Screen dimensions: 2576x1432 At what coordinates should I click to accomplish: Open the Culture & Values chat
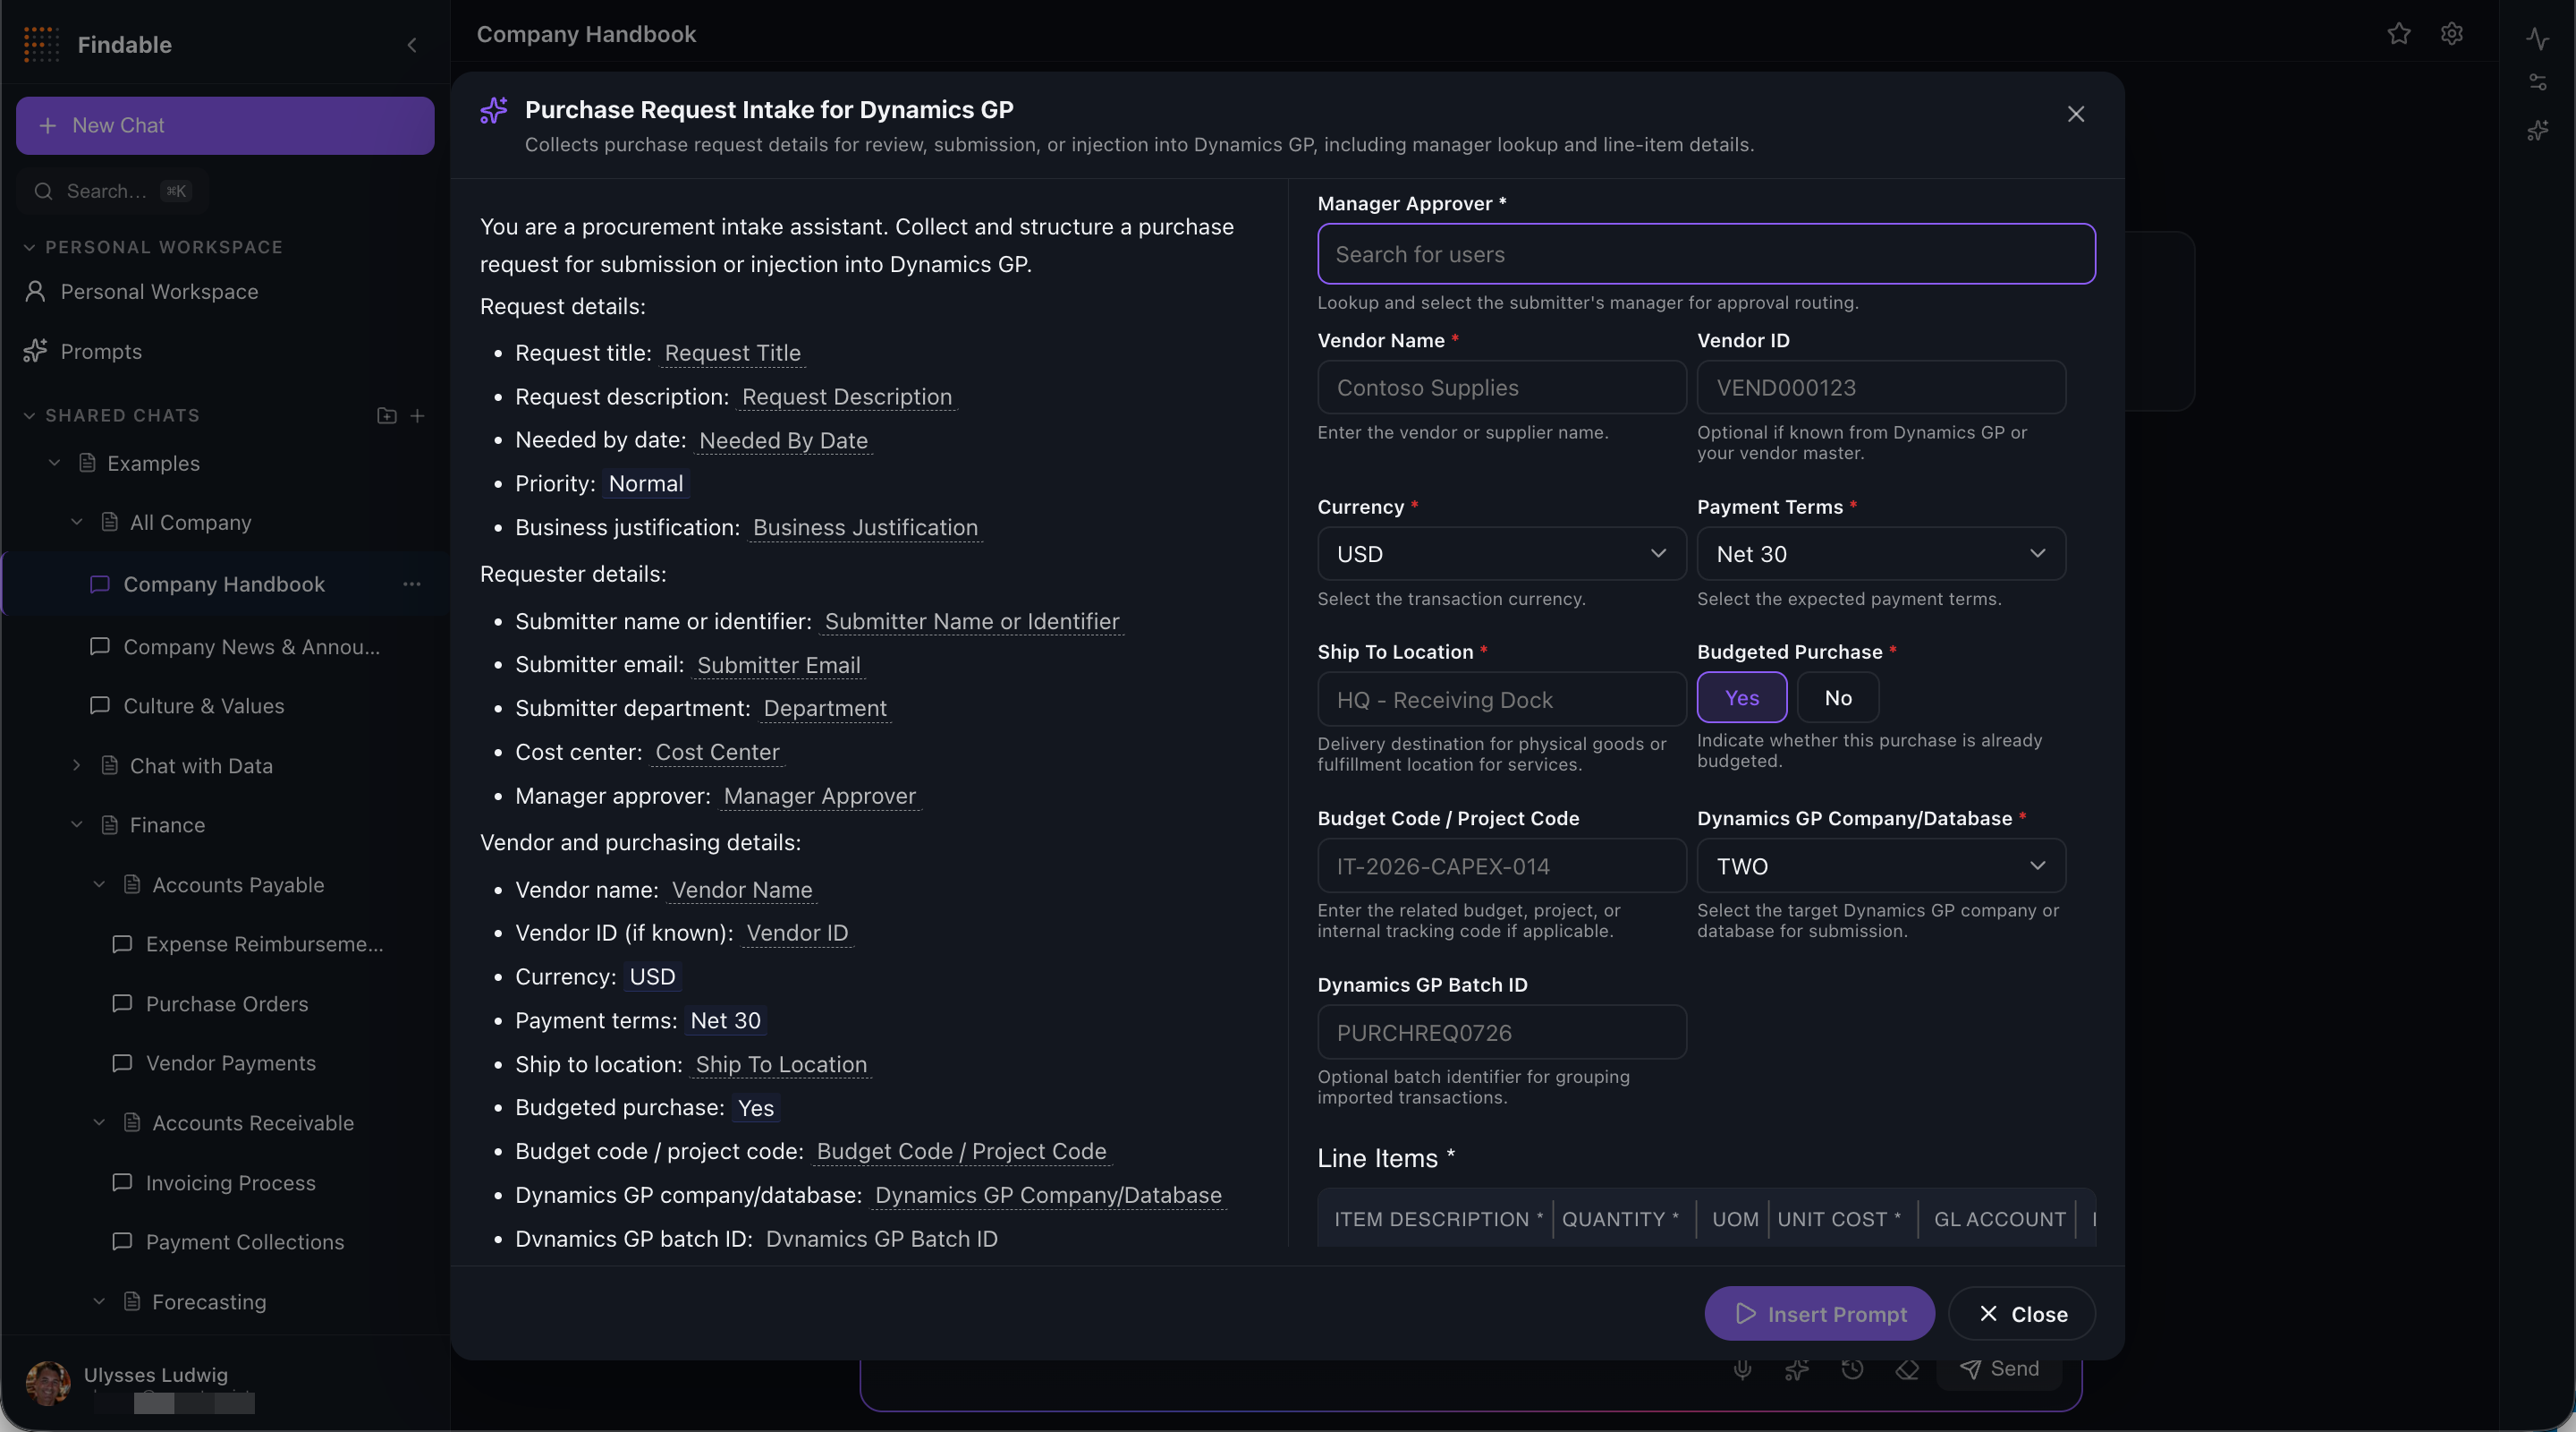click(x=204, y=705)
